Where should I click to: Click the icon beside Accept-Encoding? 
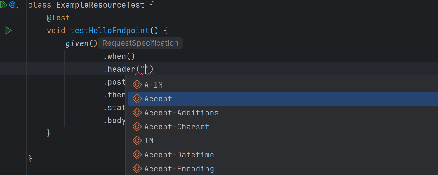point(137,169)
